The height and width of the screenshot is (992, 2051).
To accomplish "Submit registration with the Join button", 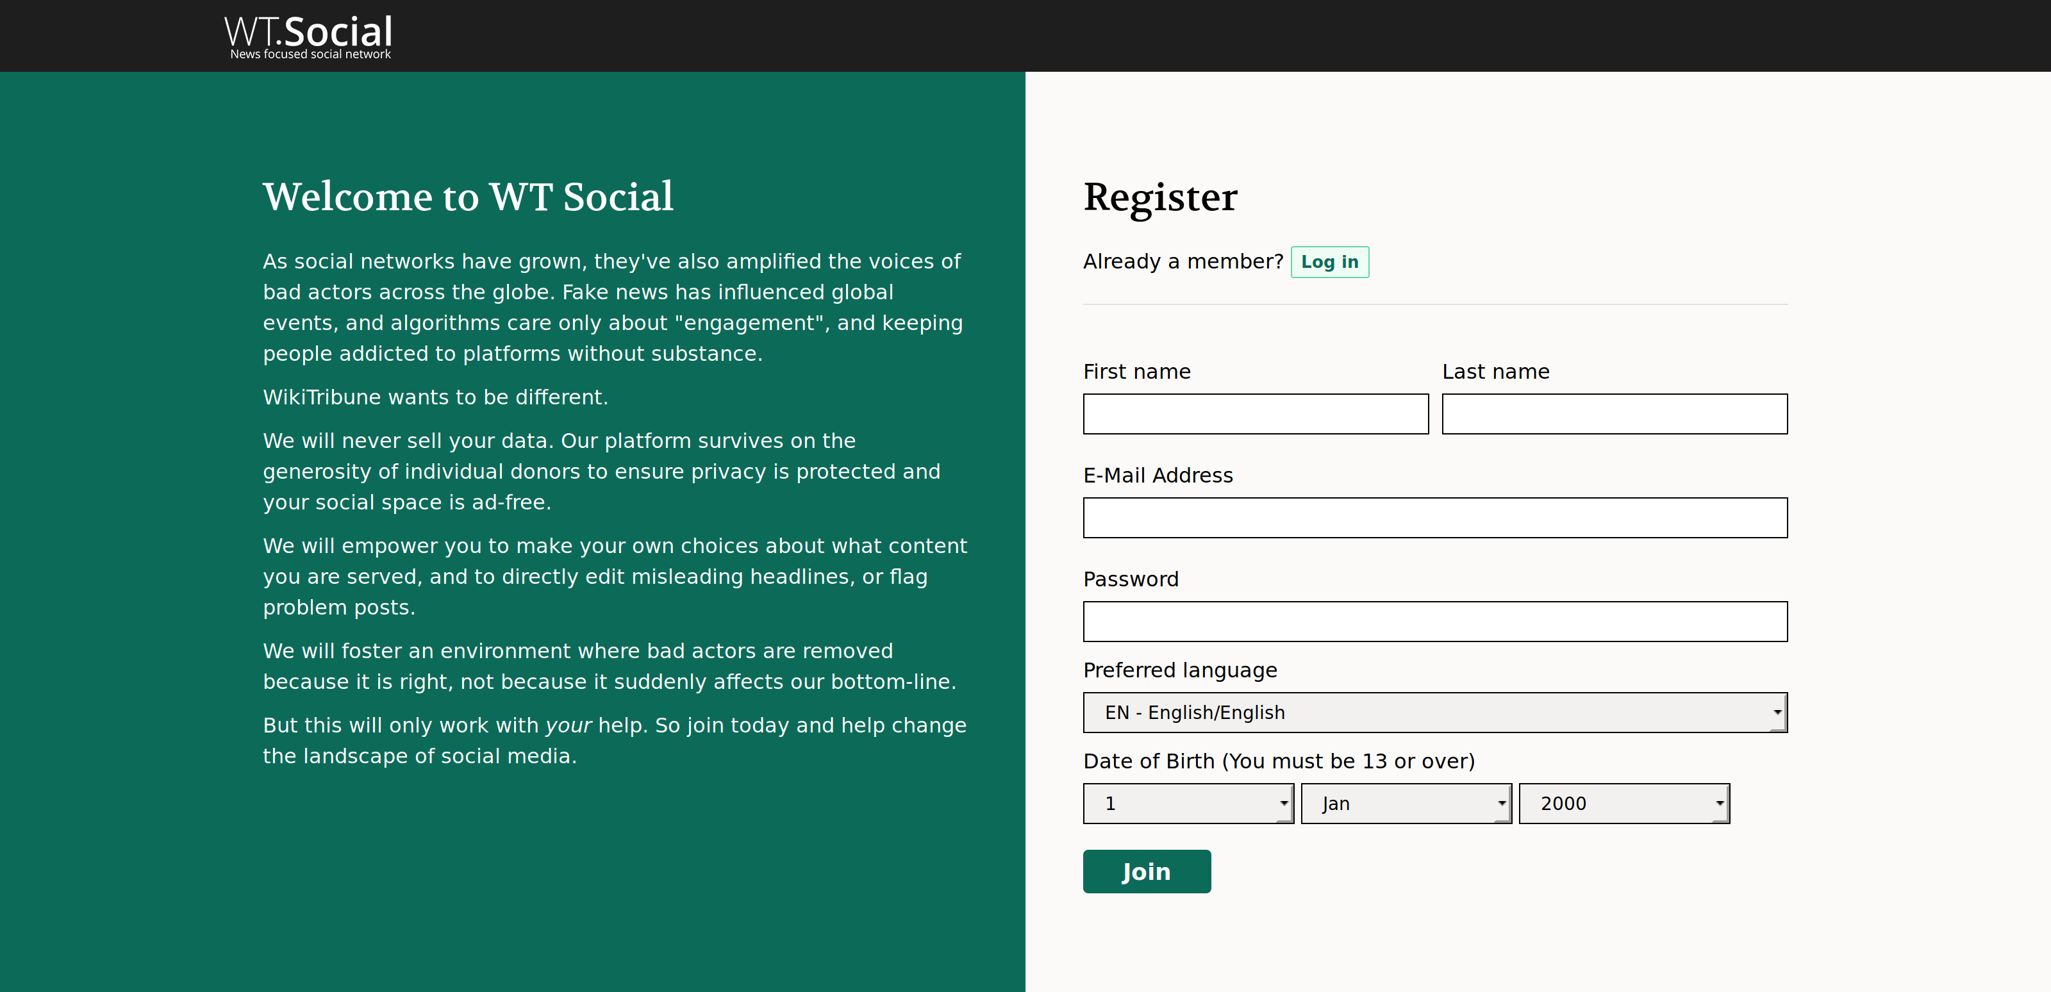I will (1147, 871).
